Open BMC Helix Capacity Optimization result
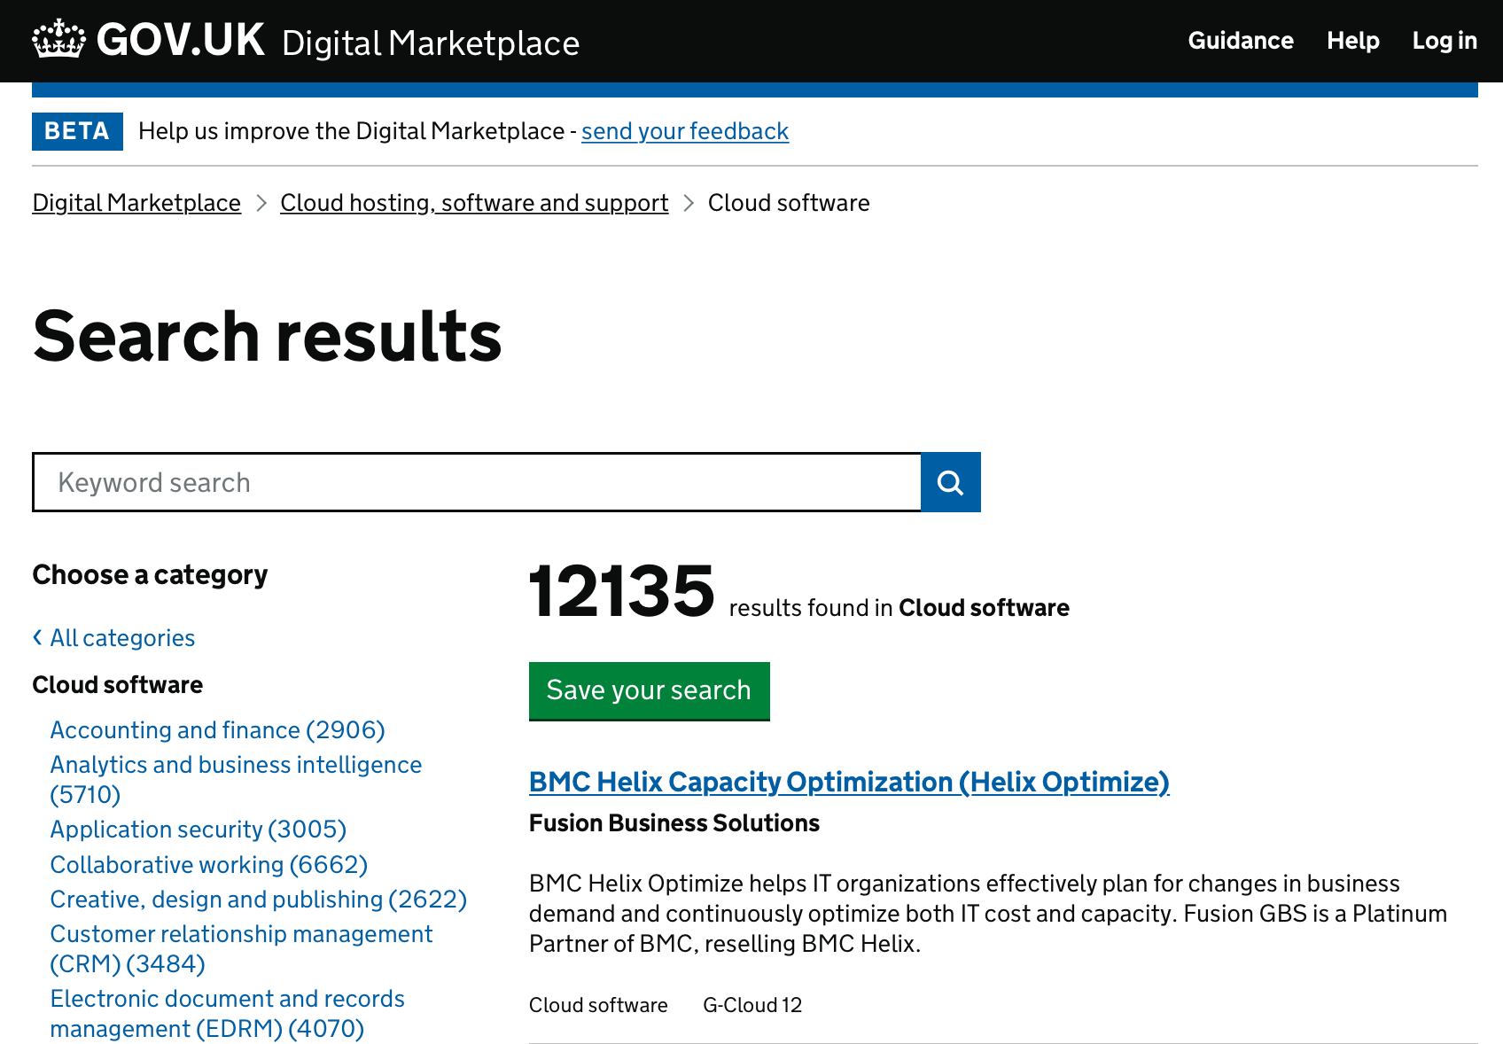This screenshot has height=1044, width=1503. click(x=849, y=782)
